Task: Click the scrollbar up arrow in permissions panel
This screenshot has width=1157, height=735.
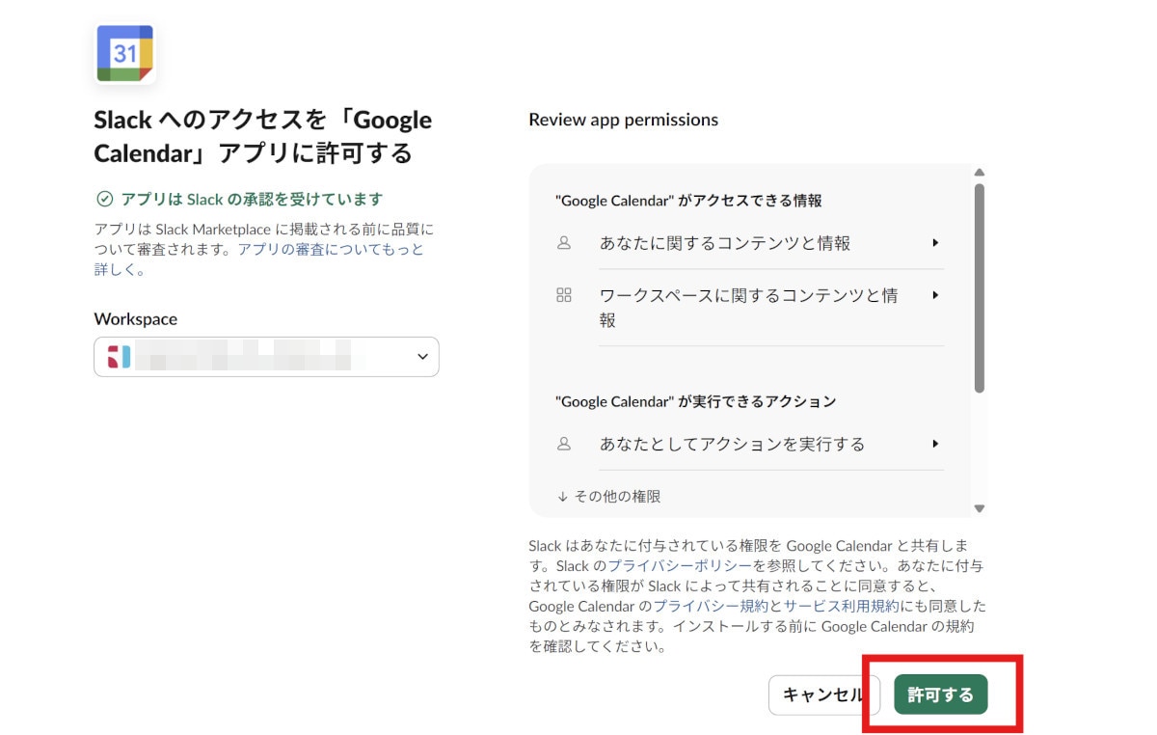Action: (x=979, y=173)
